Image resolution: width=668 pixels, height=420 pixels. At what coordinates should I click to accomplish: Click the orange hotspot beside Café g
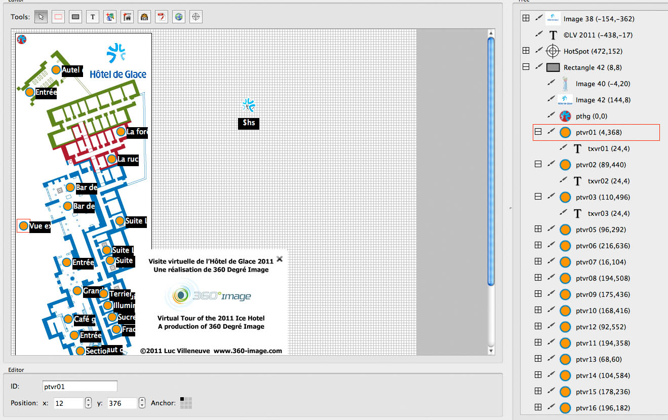tap(68, 319)
